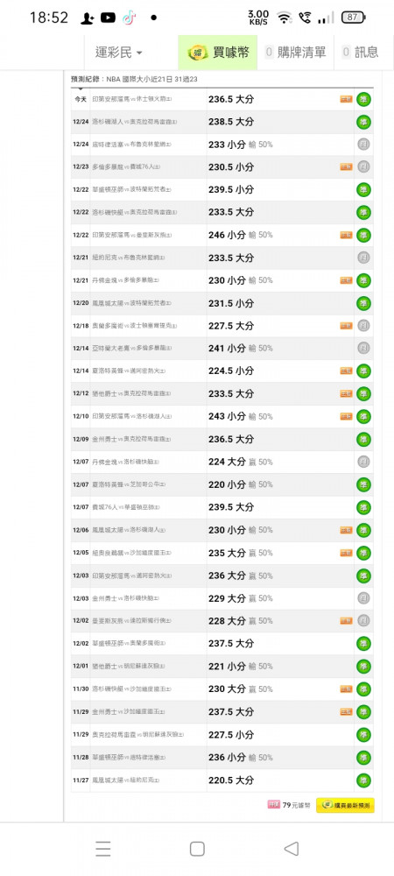The width and height of the screenshot is (394, 876).
Task: Click the green 準 icon in the 12/20 231.5 小分 row
Action: pyautogui.click(x=364, y=303)
